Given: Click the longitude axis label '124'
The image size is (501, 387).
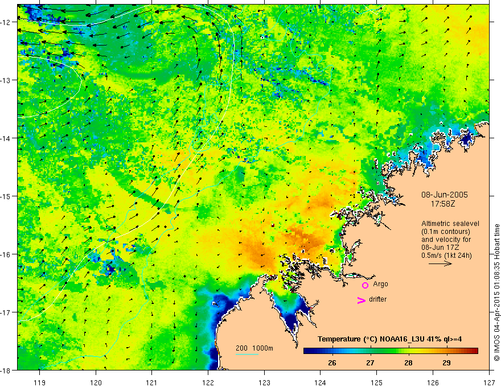Looking at the screenshot, I should click(321, 382).
